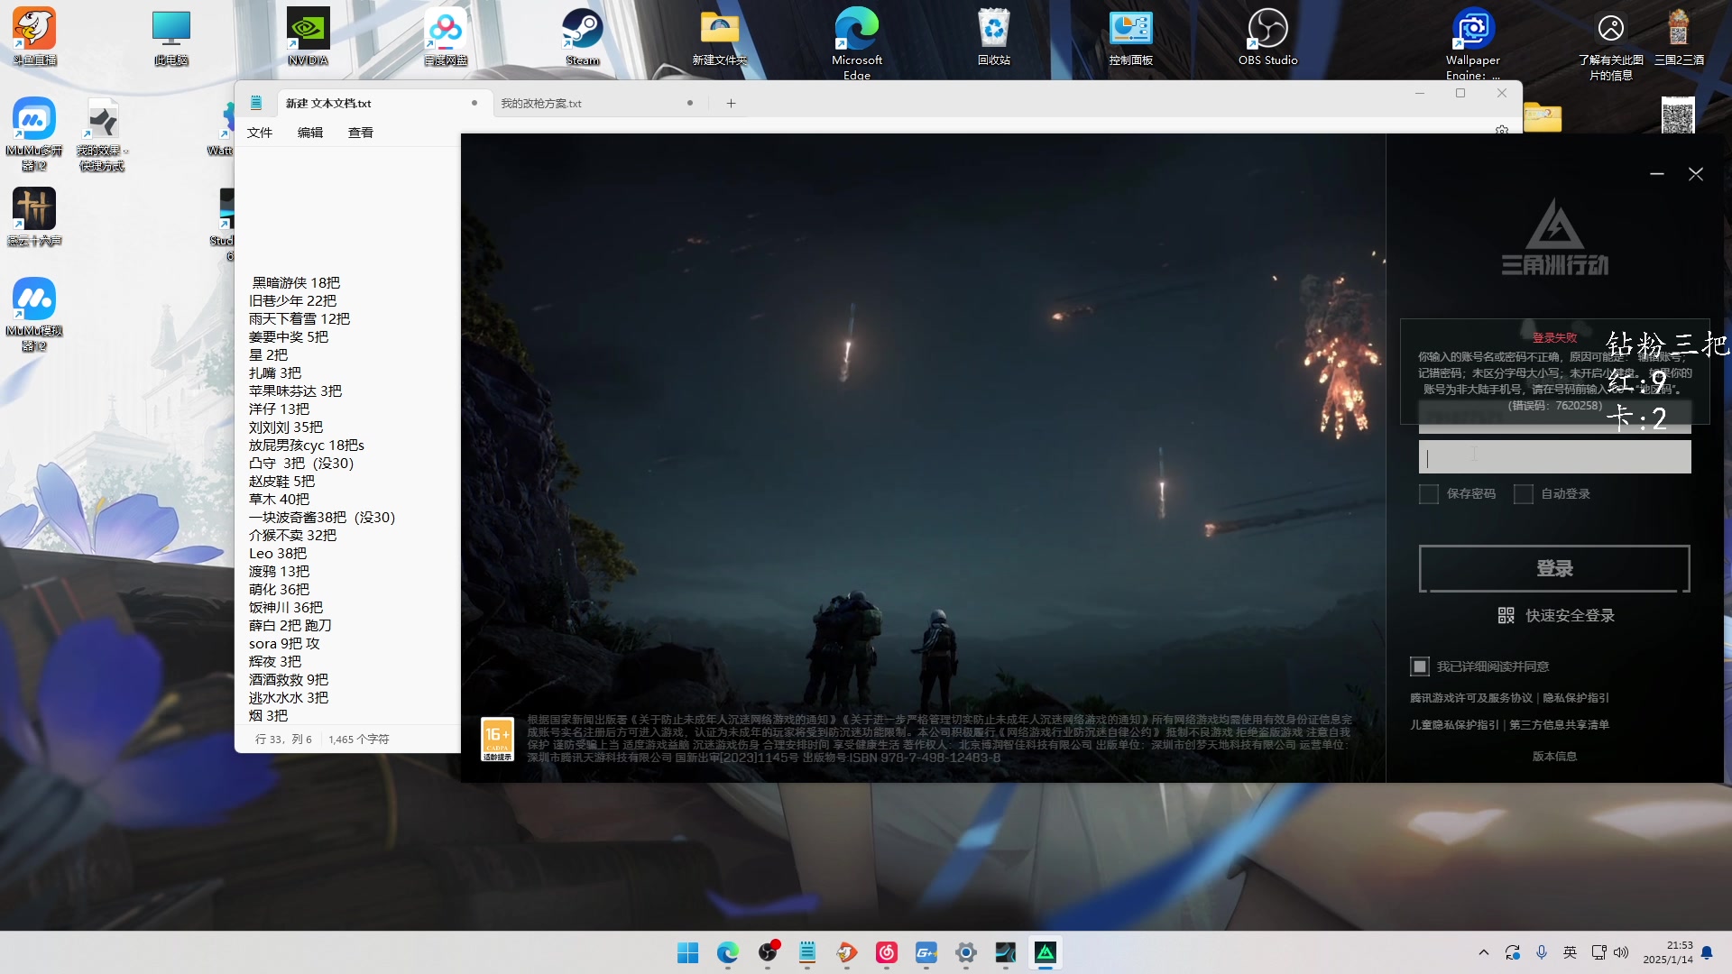Screen dimensions: 1732x974
Task: Open Notepad from the taskbar
Action: [807, 952]
